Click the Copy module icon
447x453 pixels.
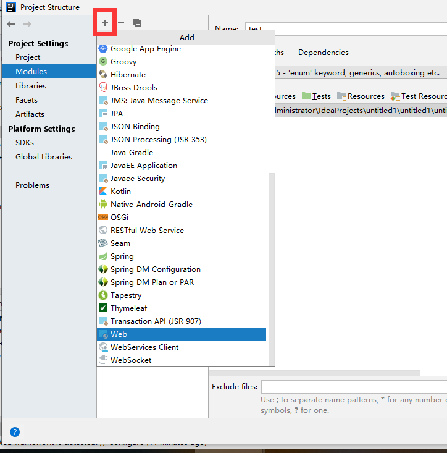click(x=137, y=22)
